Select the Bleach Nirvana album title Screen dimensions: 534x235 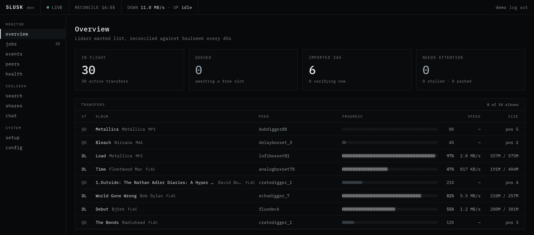pos(103,142)
